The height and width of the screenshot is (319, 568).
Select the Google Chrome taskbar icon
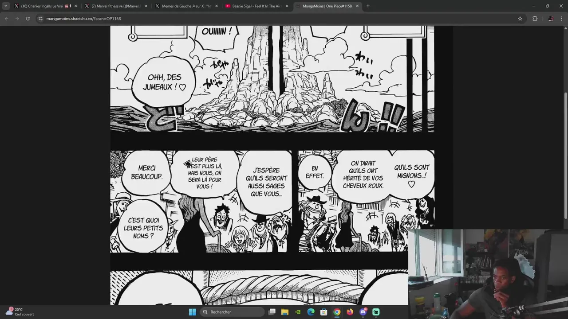click(x=337, y=312)
